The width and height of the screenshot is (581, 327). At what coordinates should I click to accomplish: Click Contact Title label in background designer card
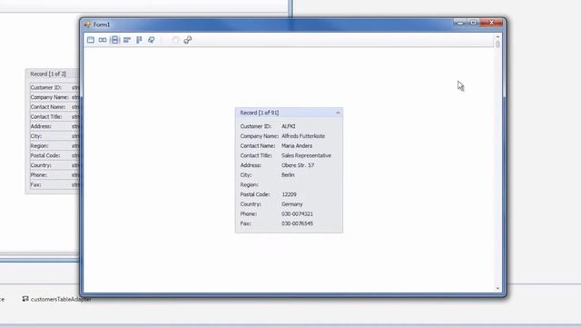(x=46, y=117)
